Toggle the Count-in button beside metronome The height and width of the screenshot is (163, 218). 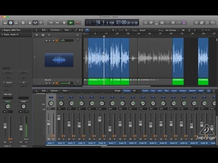(179, 23)
